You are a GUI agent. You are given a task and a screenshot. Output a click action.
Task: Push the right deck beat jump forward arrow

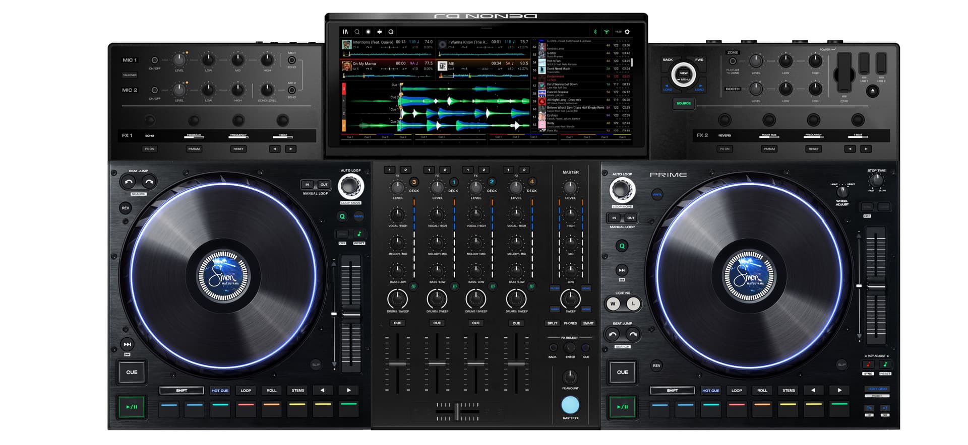633,334
